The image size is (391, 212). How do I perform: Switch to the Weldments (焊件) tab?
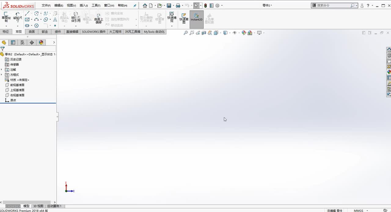58,32
